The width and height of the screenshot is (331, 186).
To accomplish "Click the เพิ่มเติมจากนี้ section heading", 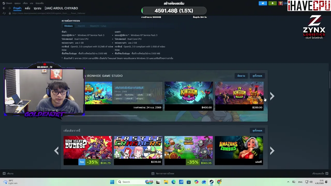I will coord(72,130).
